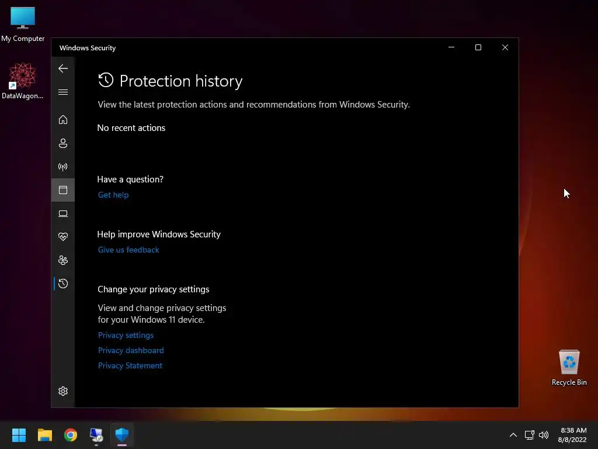
Task: Minimize the Windows Security window
Action: coord(451,47)
